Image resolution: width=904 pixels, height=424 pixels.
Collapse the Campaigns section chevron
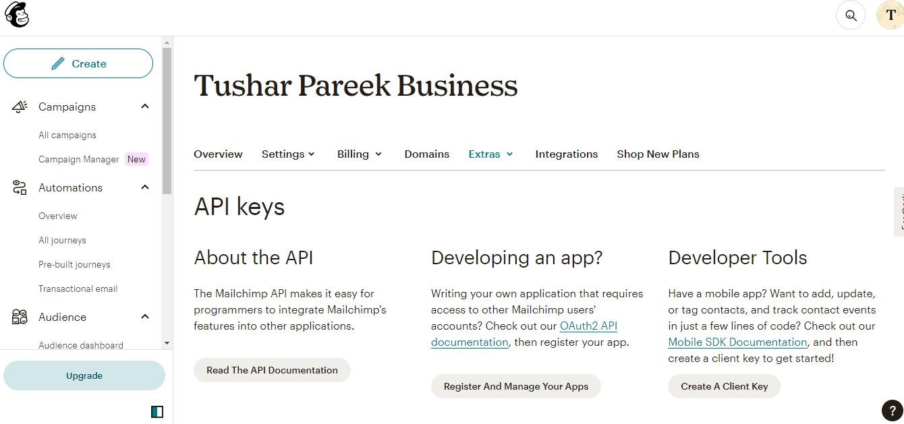pyautogui.click(x=145, y=107)
